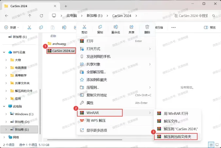Click 此电脑 in the address breadcrumb
This screenshot has height=148, width=221.
pos(72,16)
